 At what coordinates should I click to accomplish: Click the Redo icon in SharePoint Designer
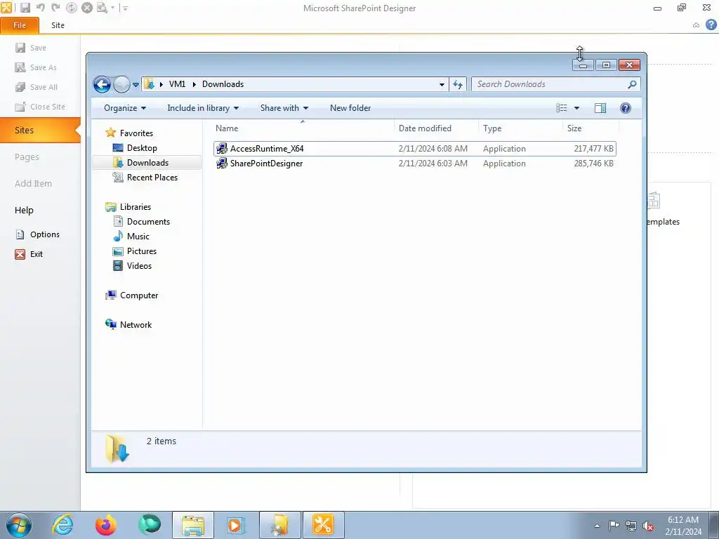[x=55, y=8]
